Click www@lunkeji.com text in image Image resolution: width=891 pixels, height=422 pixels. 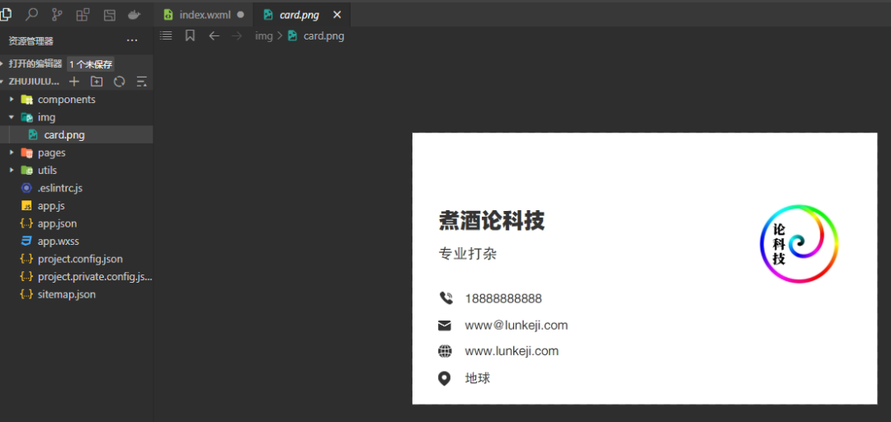[516, 326]
